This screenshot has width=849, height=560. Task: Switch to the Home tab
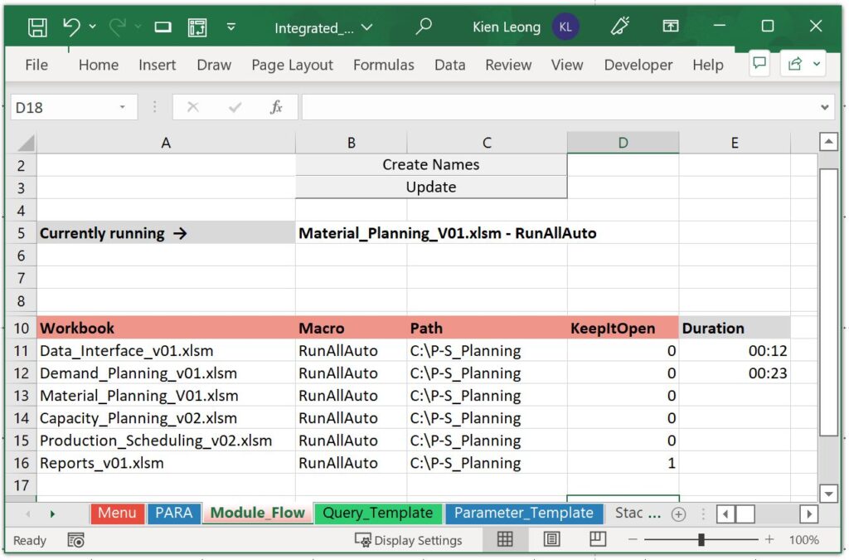pyautogui.click(x=99, y=65)
